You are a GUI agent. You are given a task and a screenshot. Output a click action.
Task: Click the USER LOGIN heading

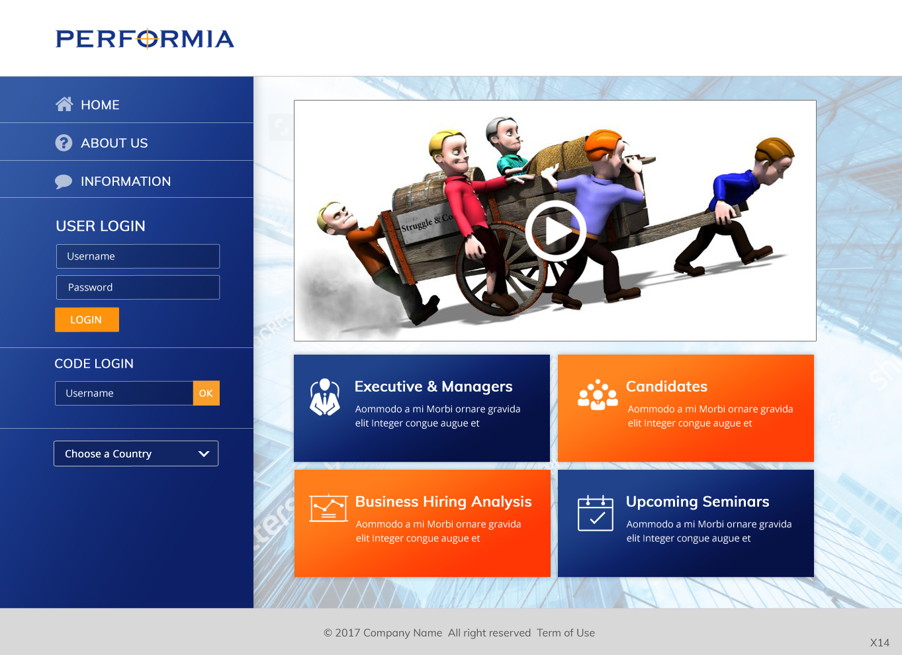click(101, 226)
